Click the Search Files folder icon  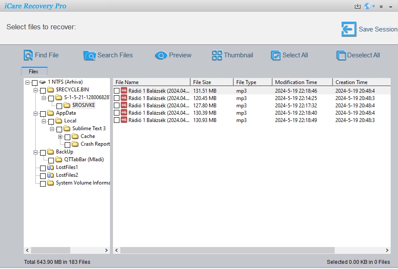pos(89,55)
